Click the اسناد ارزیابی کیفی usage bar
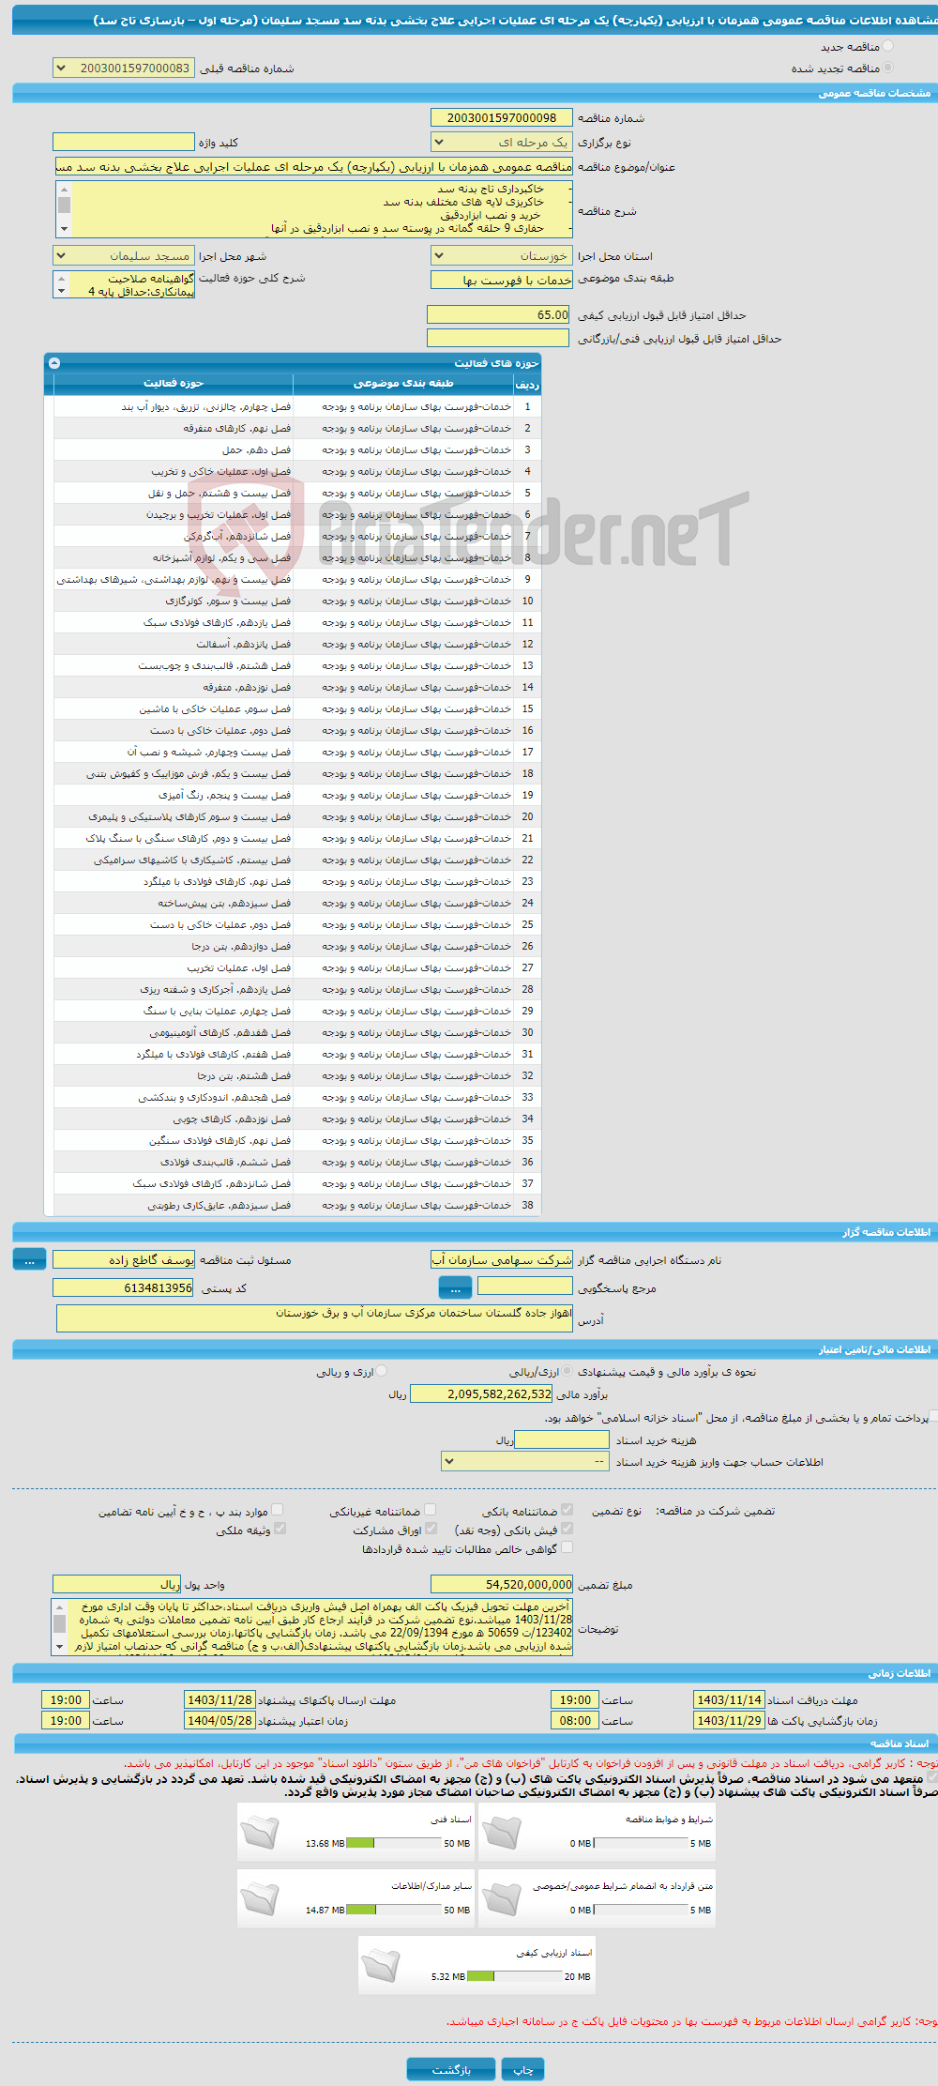The height and width of the screenshot is (2086, 938). click(x=514, y=1976)
